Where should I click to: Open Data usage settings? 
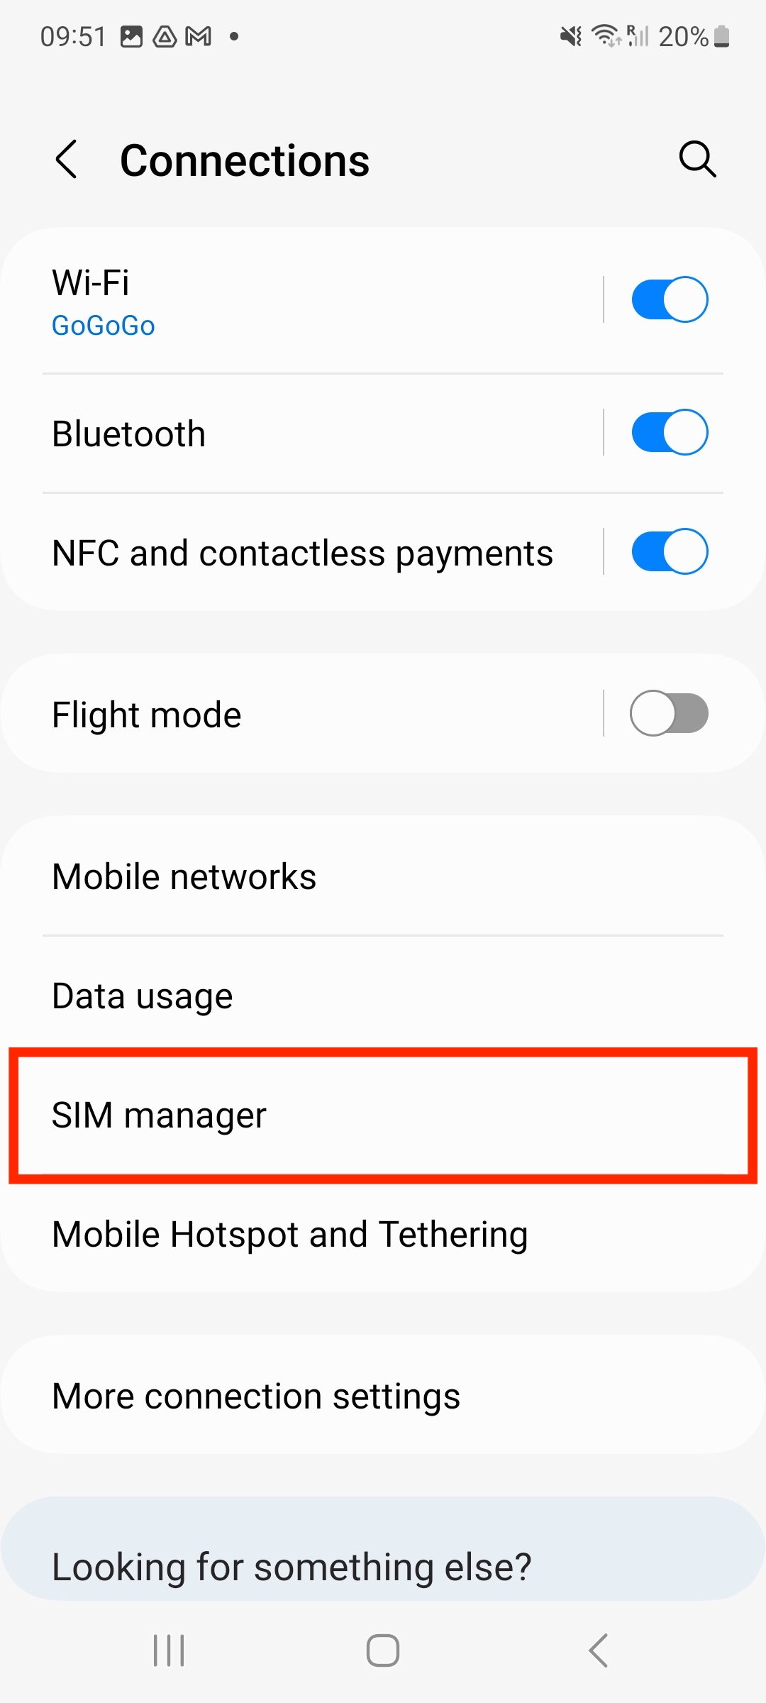[383, 996]
